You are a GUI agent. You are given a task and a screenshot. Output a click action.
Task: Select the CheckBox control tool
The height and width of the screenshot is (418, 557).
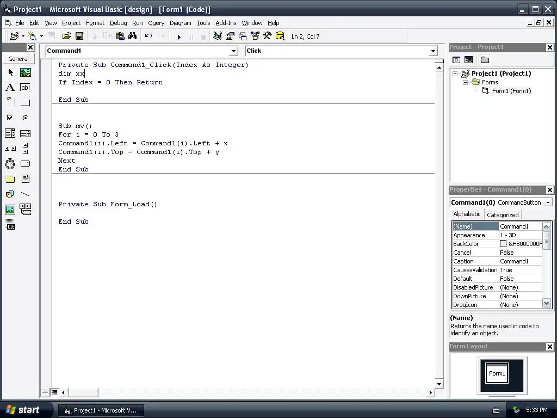10,118
